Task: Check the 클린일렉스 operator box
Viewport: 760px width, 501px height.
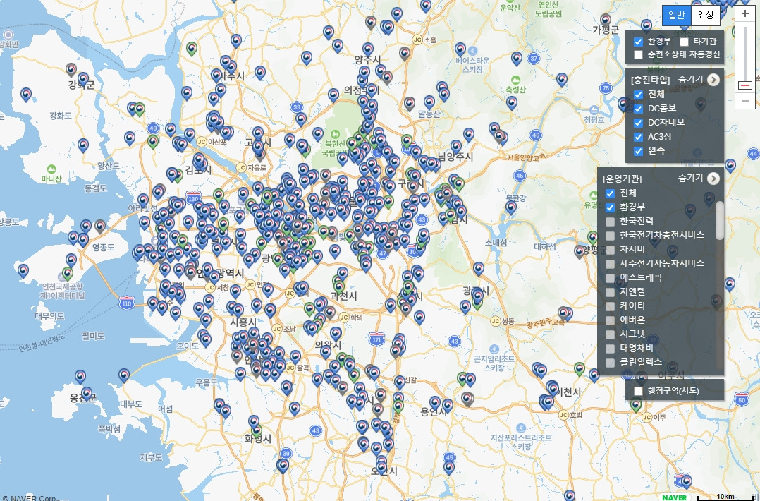Action: (x=611, y=362)
